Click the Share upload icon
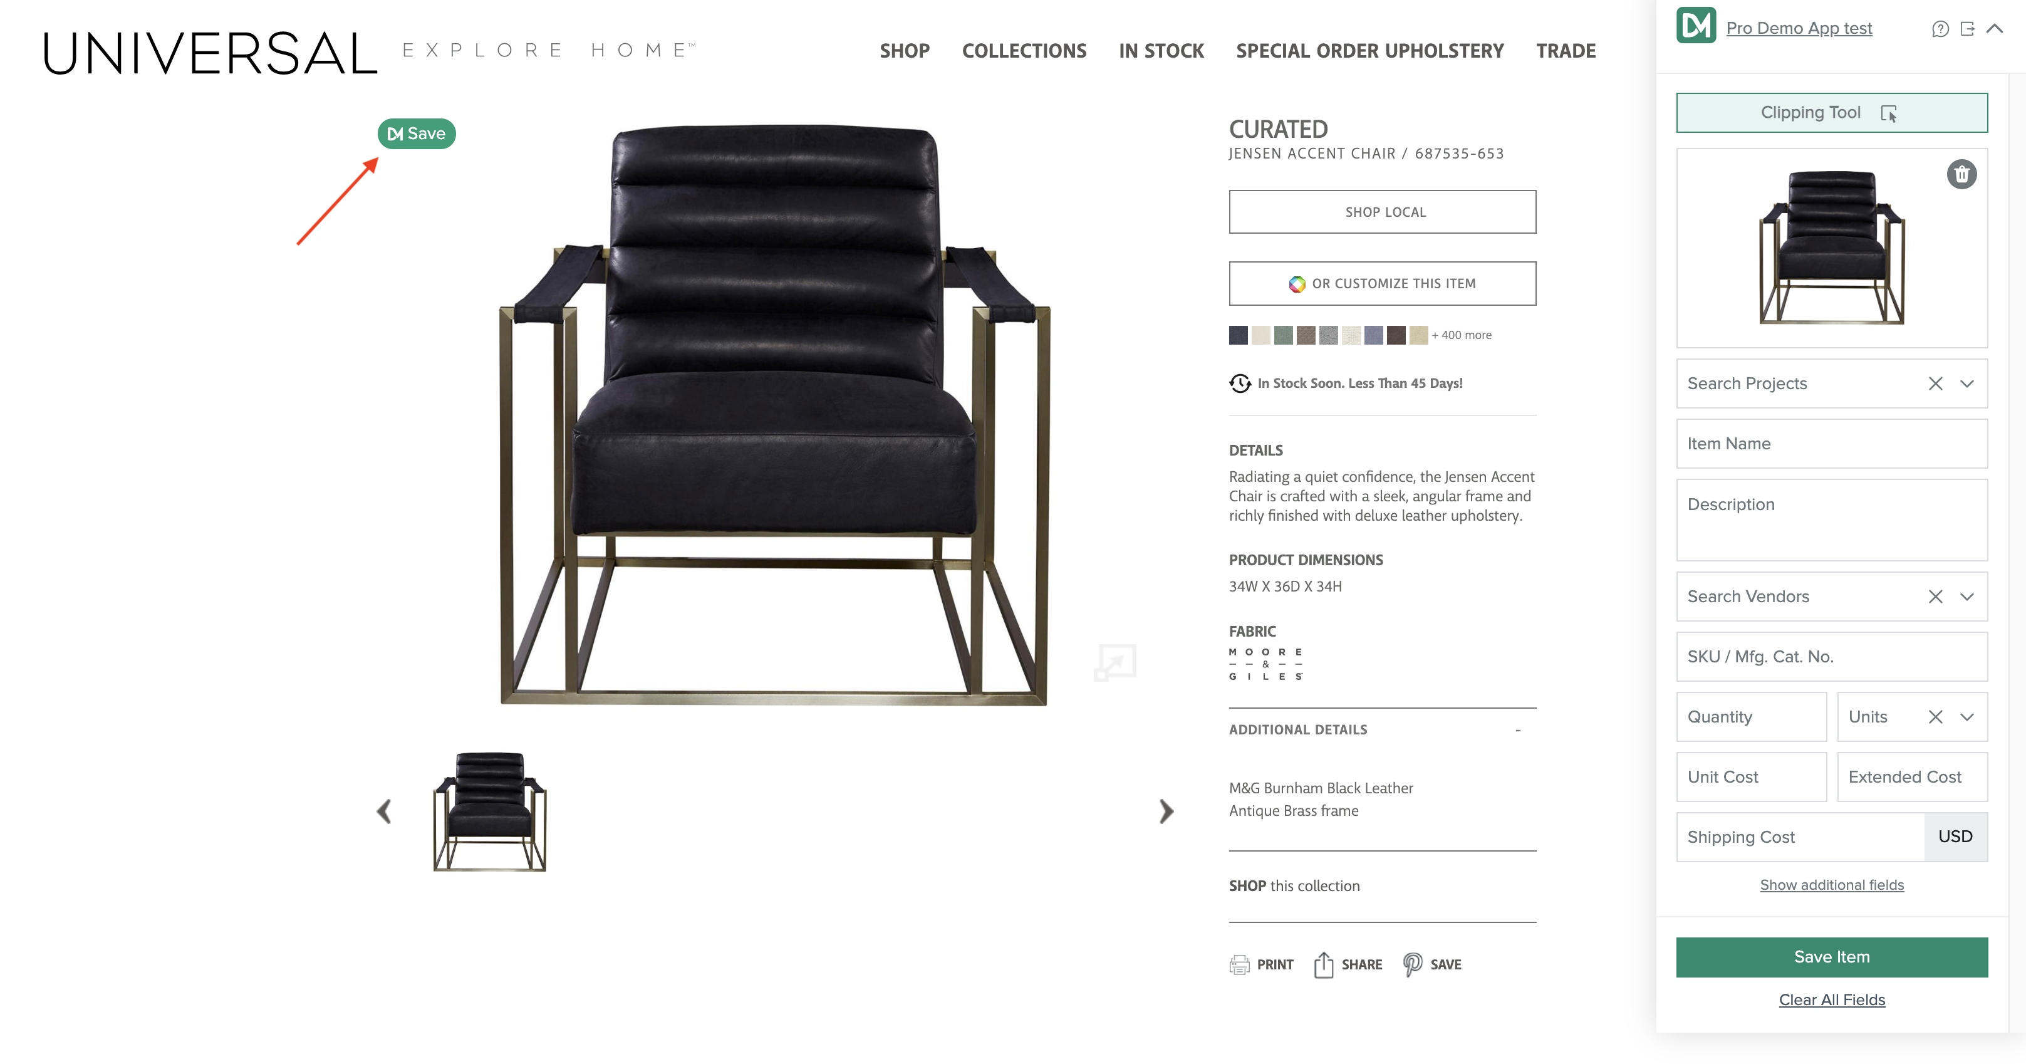The height and width of the screenshot is (1064, 2026). click(x=1324, y=964)
